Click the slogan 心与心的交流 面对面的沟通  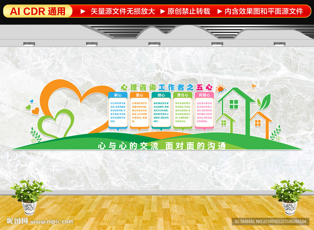[x=162, y=146]
